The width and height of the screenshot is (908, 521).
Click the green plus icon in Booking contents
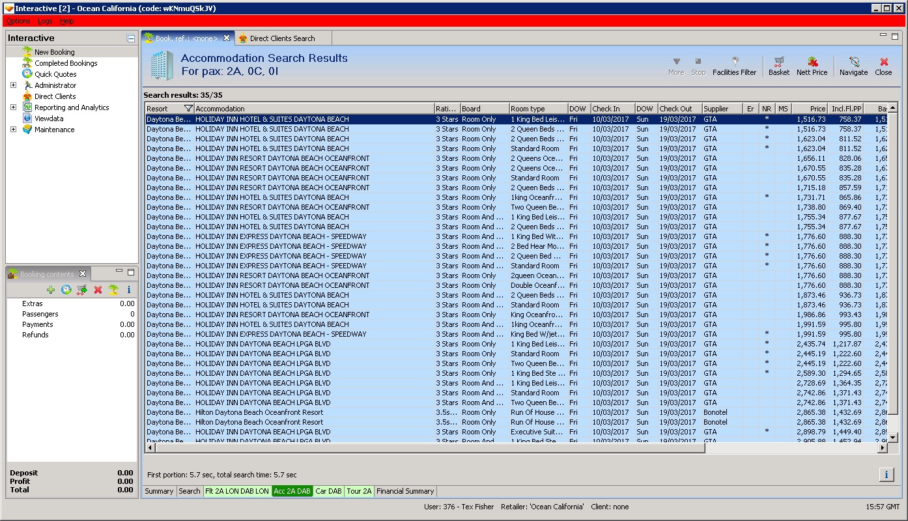coord(51,290)
